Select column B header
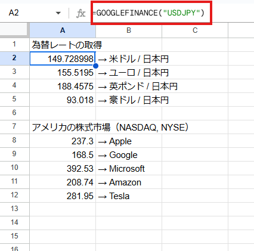This screenshot has width=254, height=251. click(x=129, y=30)
